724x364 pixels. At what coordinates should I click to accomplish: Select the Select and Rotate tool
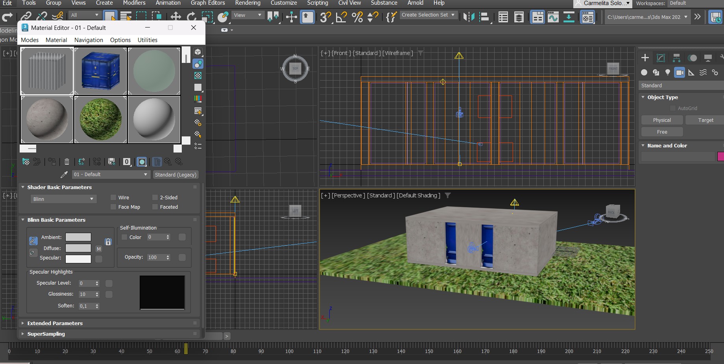coord(192,17)
